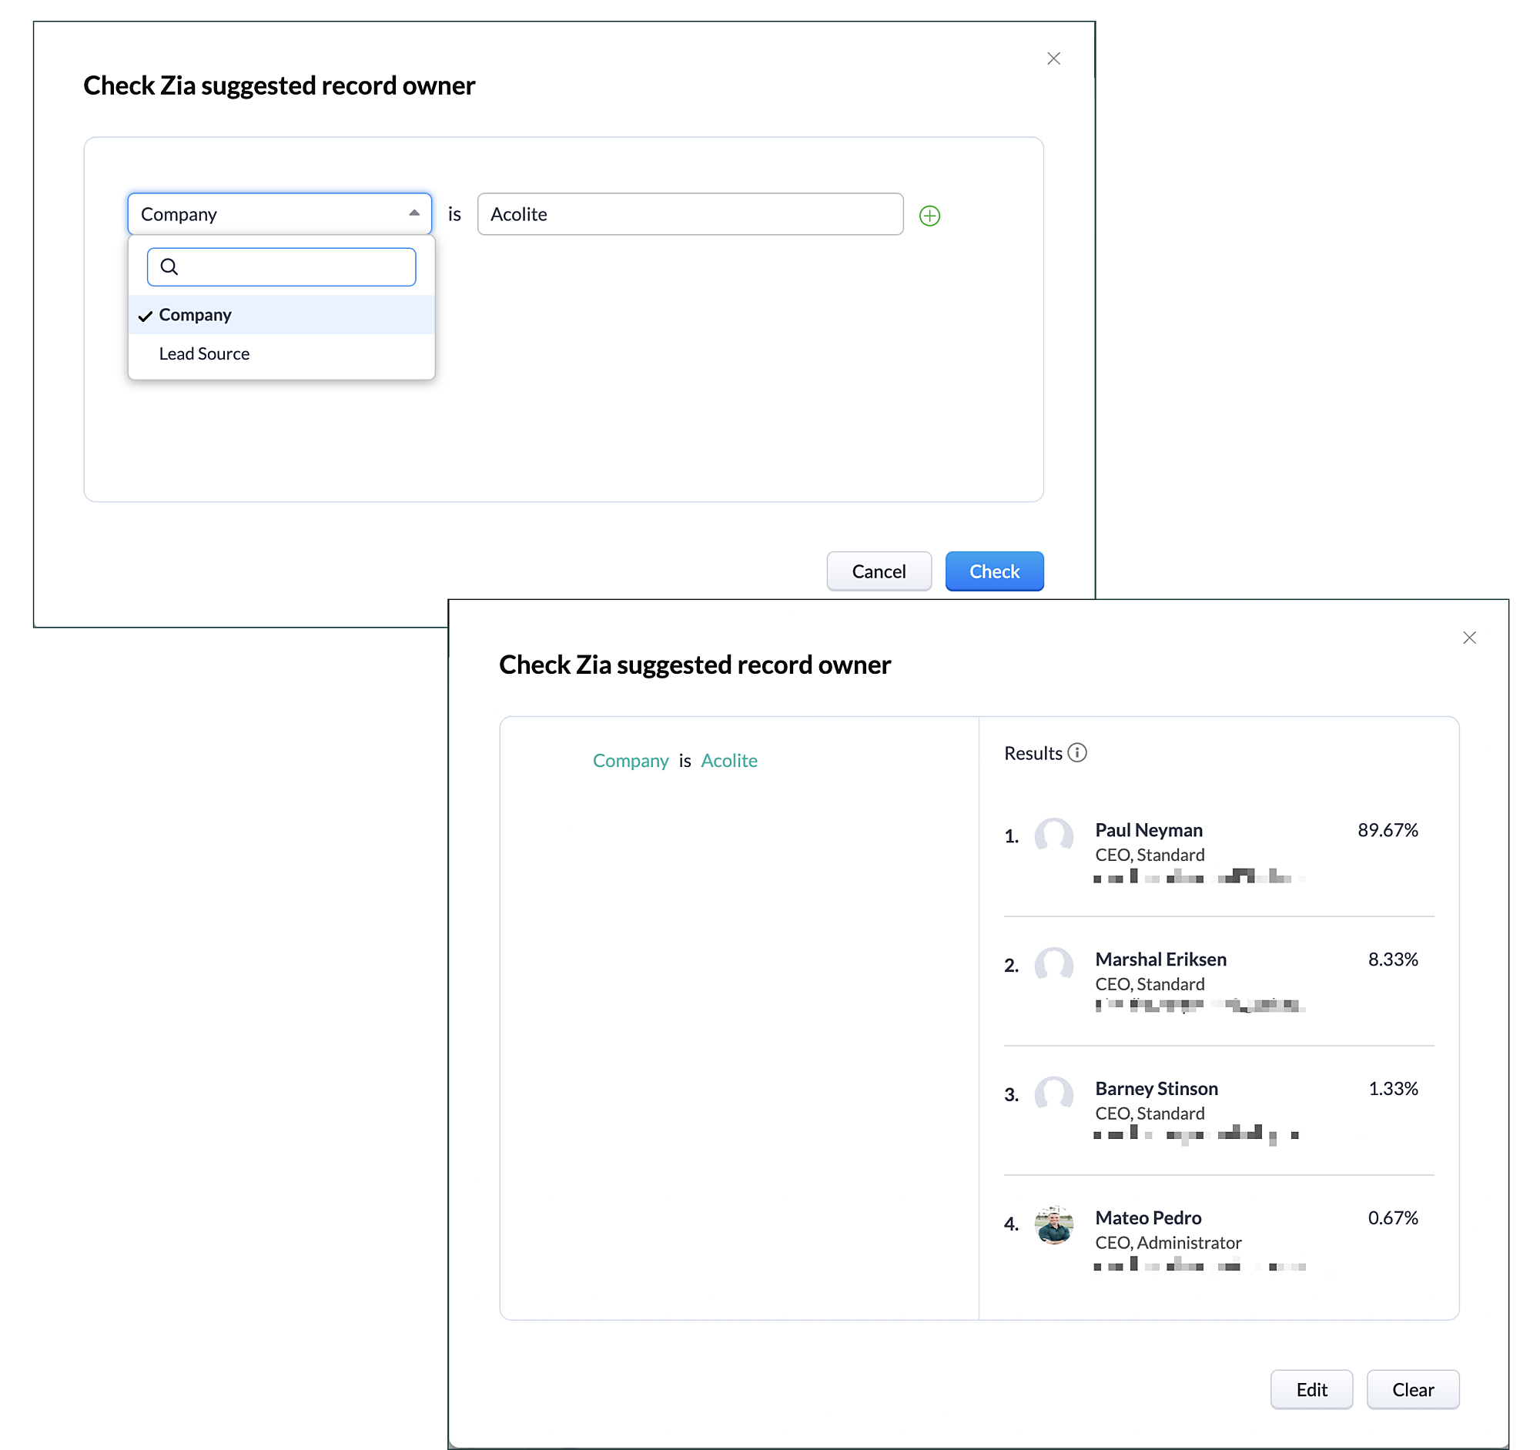The width and height of the screenshot is (1540, 1450).
Task: Click the magnifier icon in dropdown search
Action: [169, 266]
